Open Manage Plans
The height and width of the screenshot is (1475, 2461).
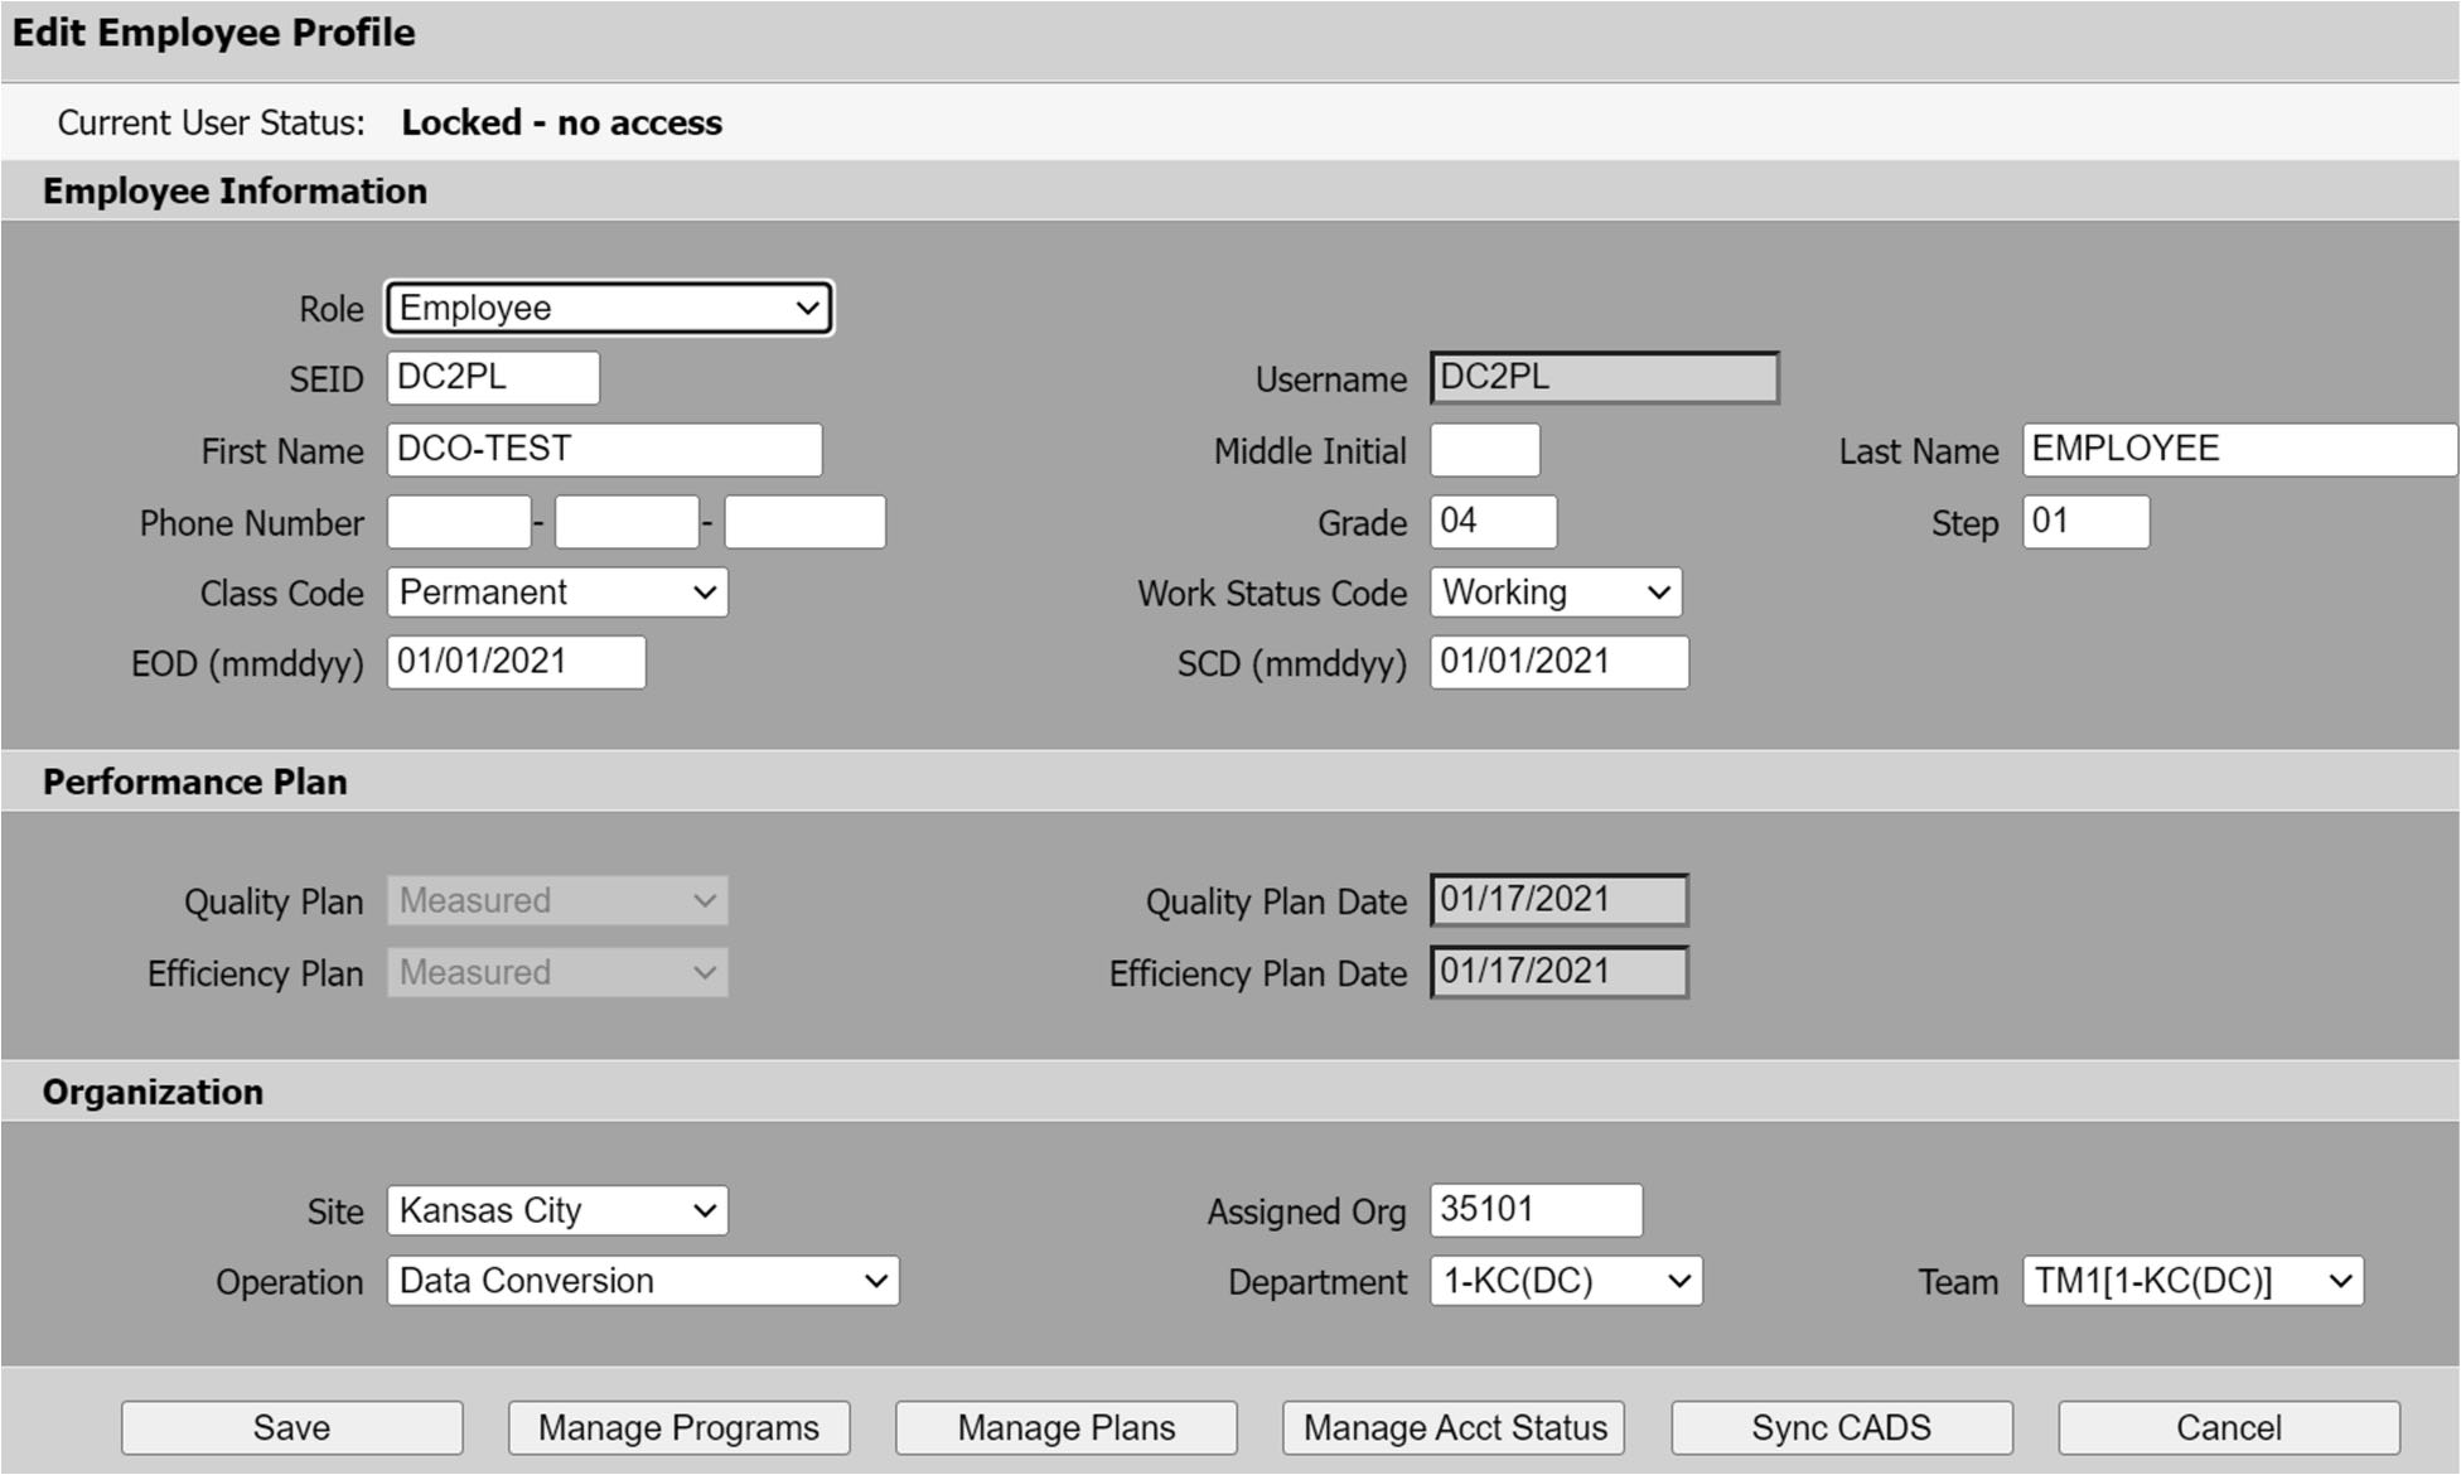pyautogui.click(x=1065, y=1427)
